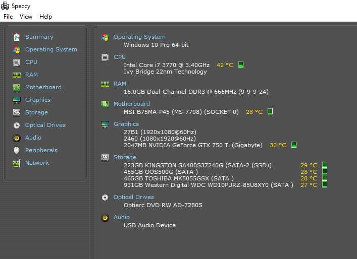Open Motherboard section from sidebar

pyautogui.click(x=43, y=87)
